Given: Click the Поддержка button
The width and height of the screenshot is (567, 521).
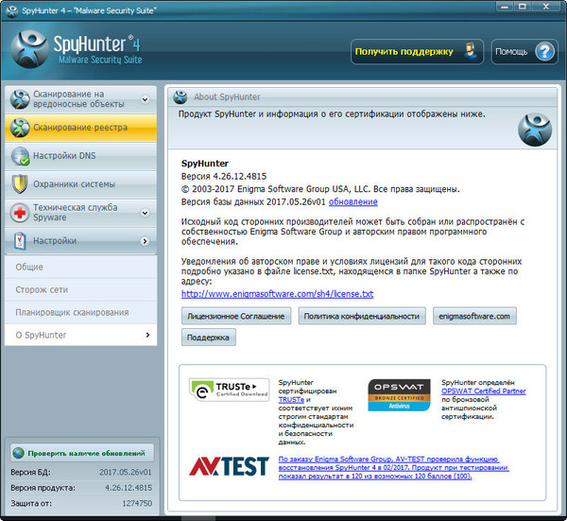Looking at the screenshot, I should (208, 338).
